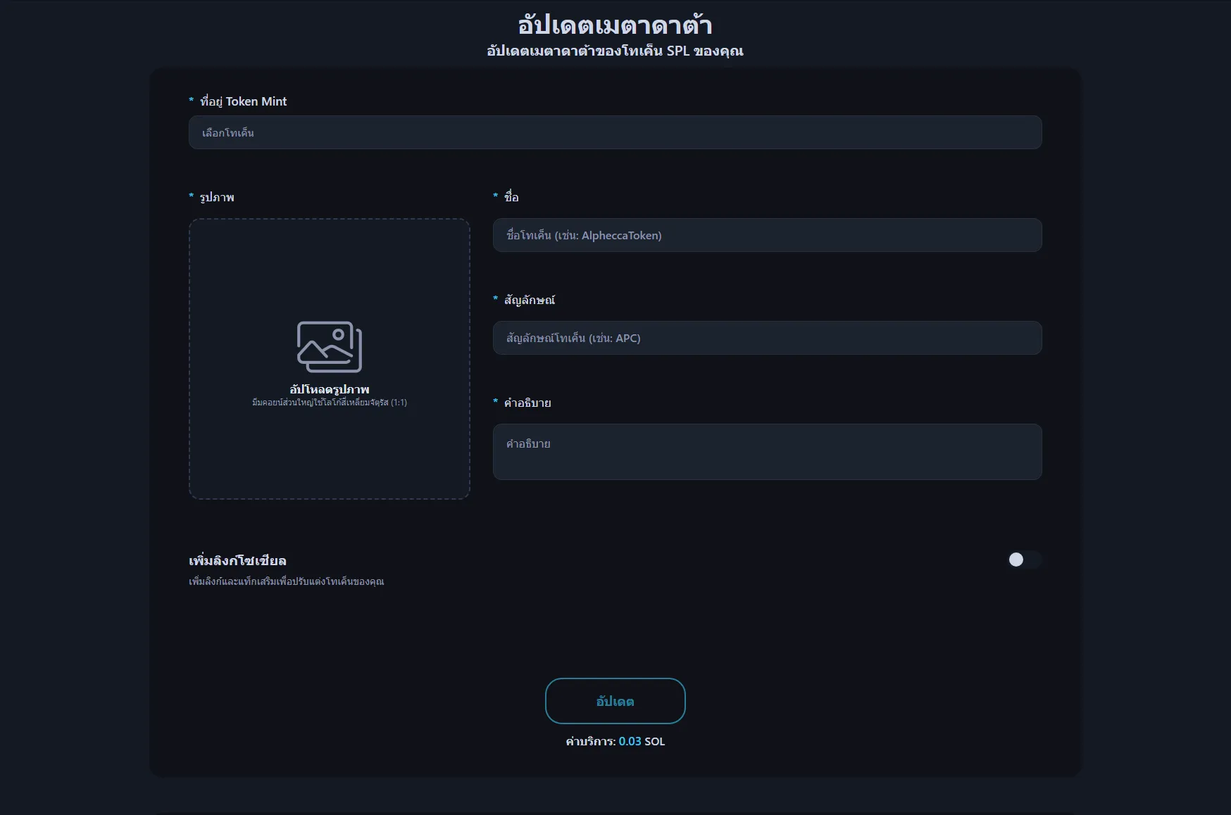Click the ที่อยู่ Token Mint label
This screenshot has width=1231, height=815.
[x=243, y=101]
